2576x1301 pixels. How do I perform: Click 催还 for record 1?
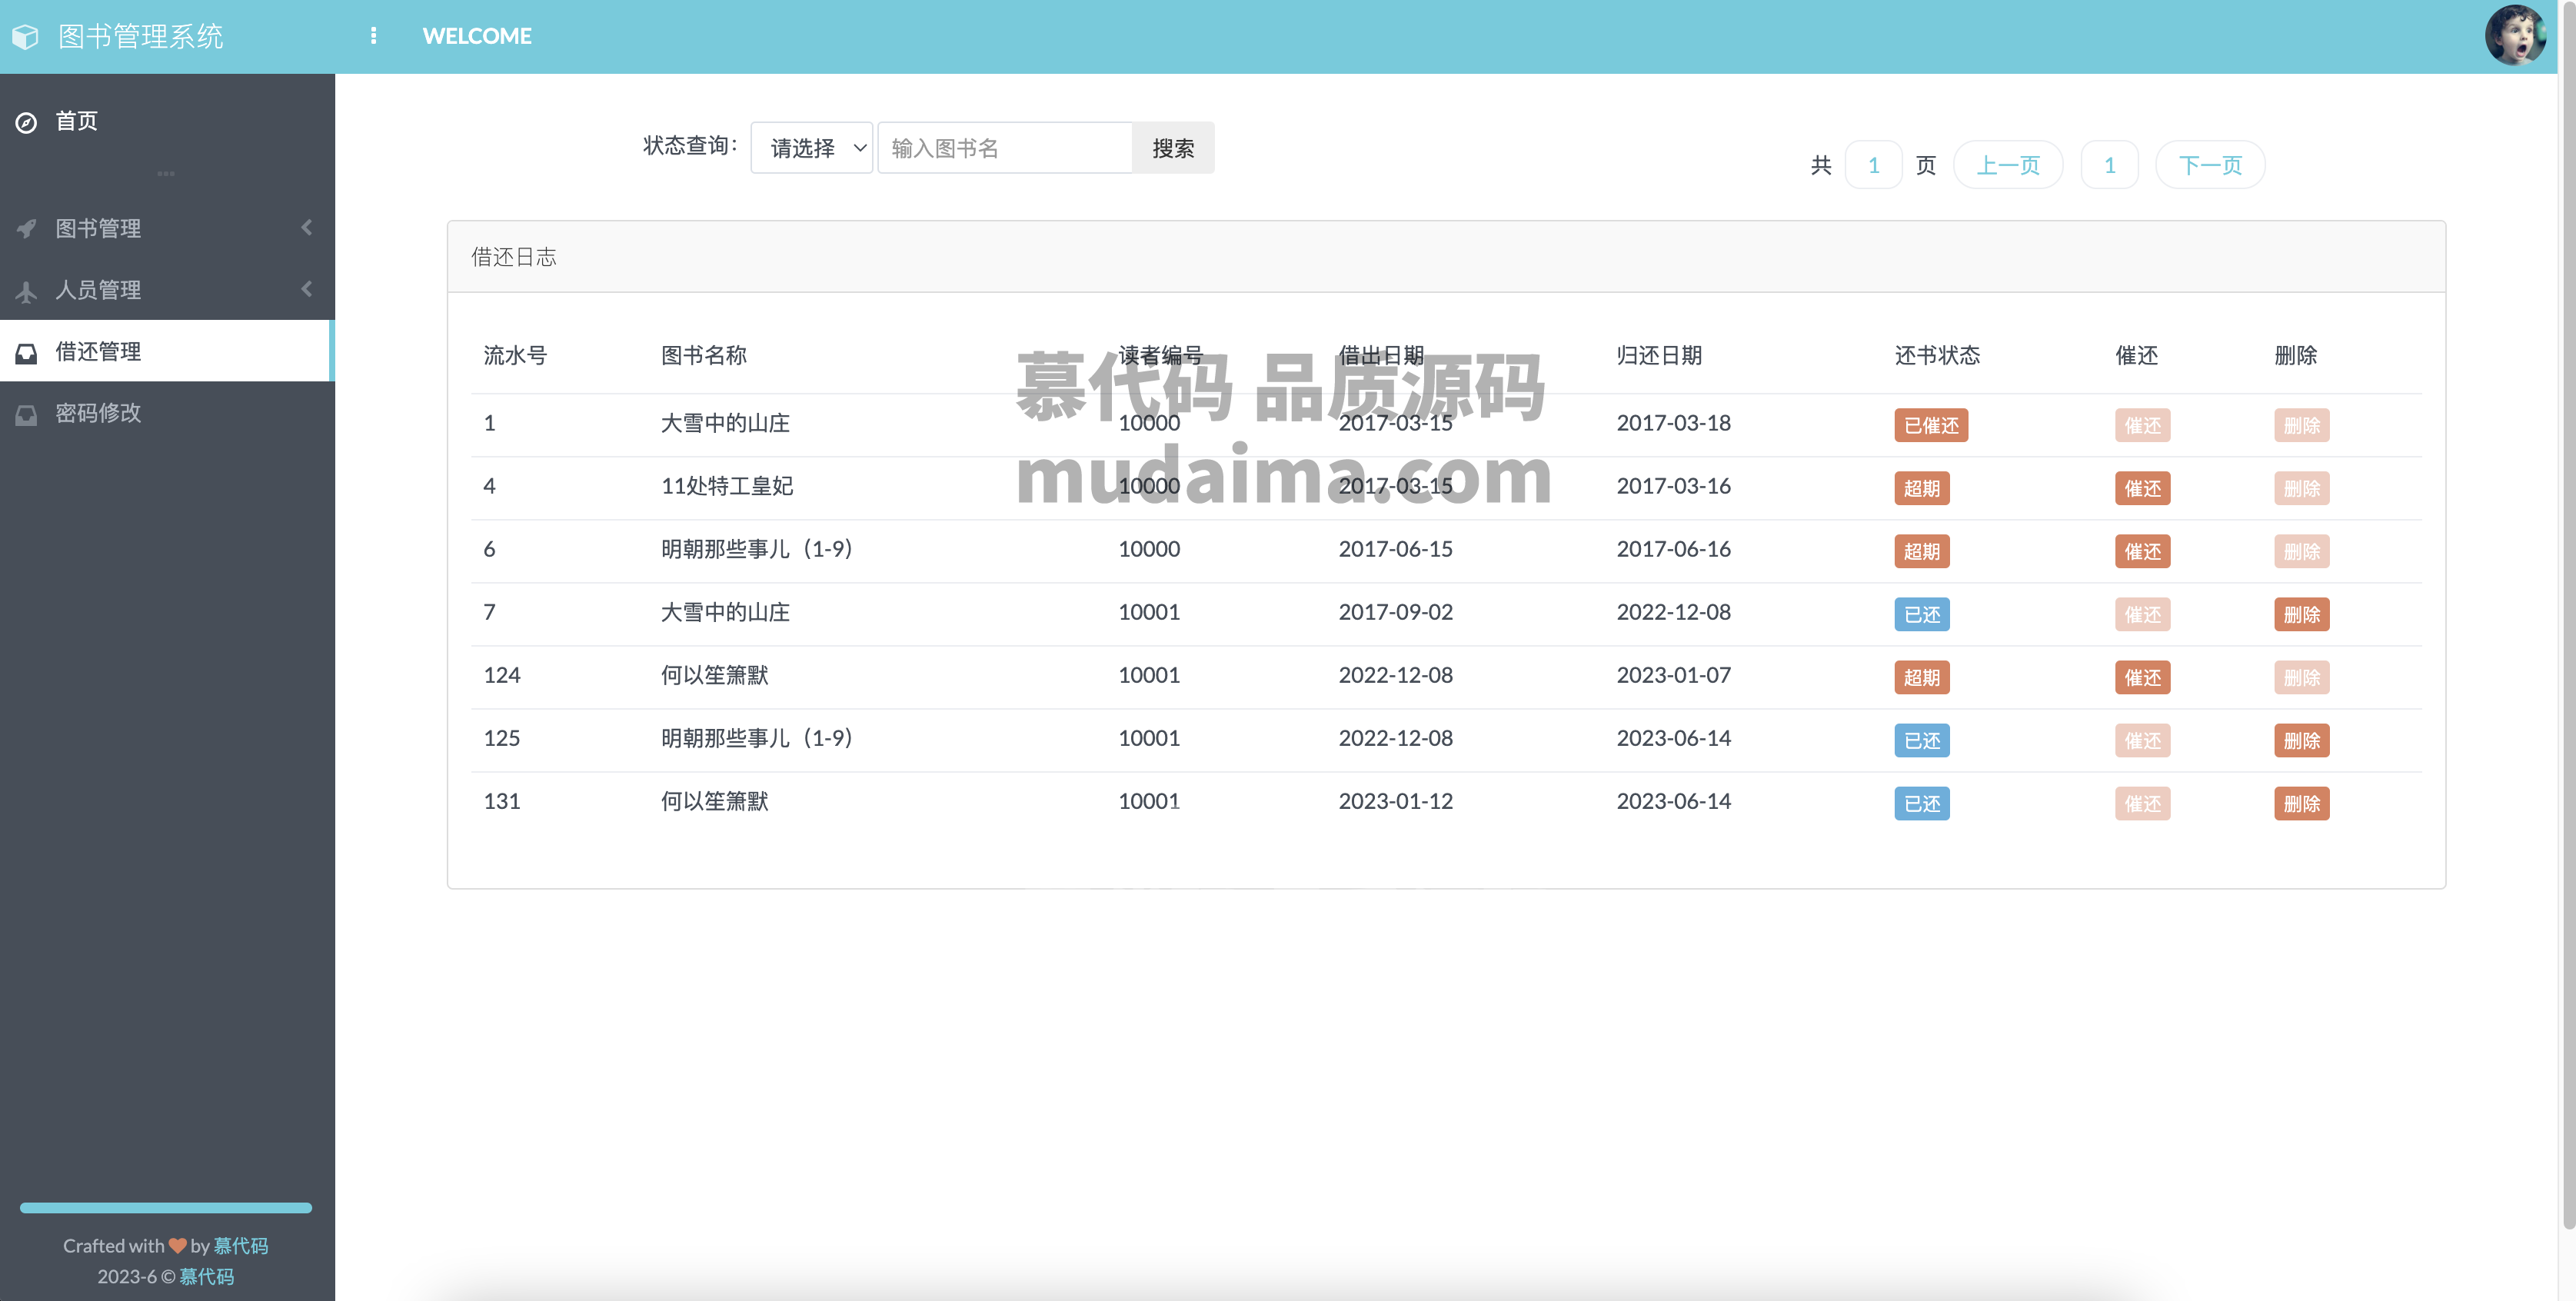coord(2142,425)
